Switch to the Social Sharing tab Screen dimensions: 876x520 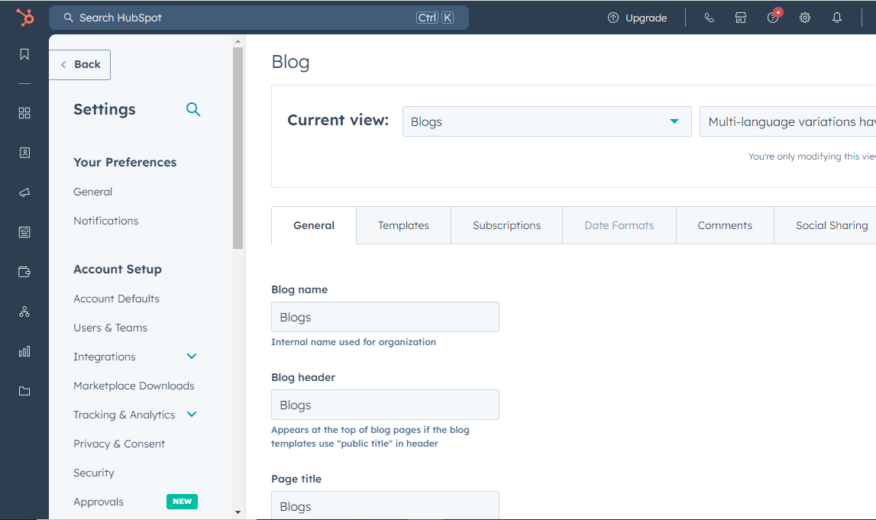(825, 226)
